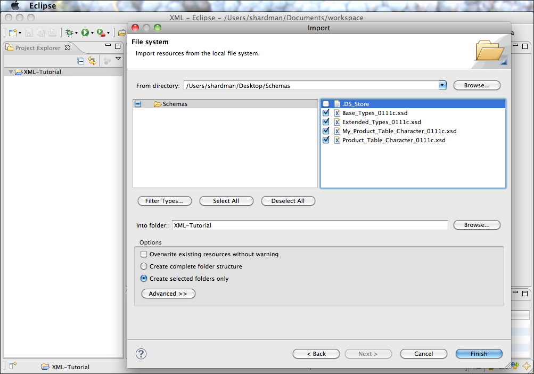This screenshot has height=374, width=534.
Task: Maximize the upper right Eclipse panel
Action: [525, 46]
